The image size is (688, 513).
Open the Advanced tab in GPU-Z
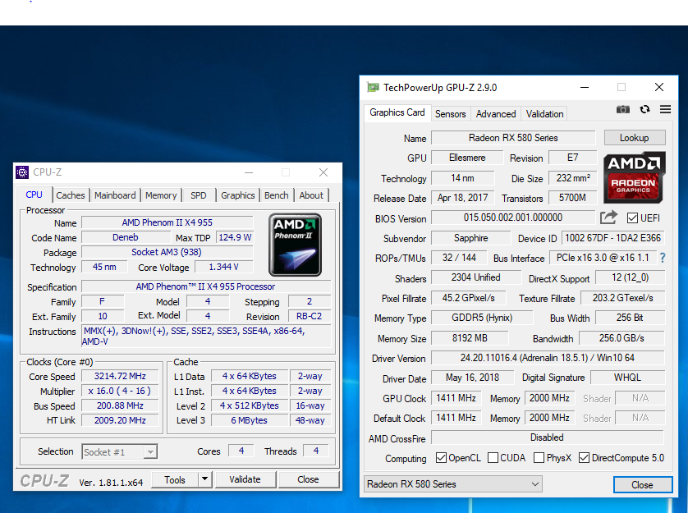(496, 114)
